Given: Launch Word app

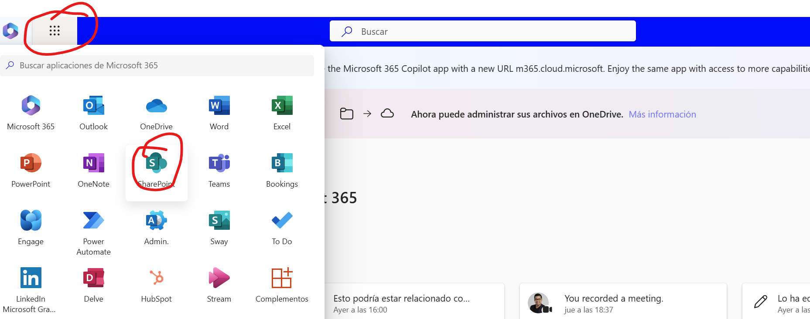Looking at the screenshot, I should point(219,113).
